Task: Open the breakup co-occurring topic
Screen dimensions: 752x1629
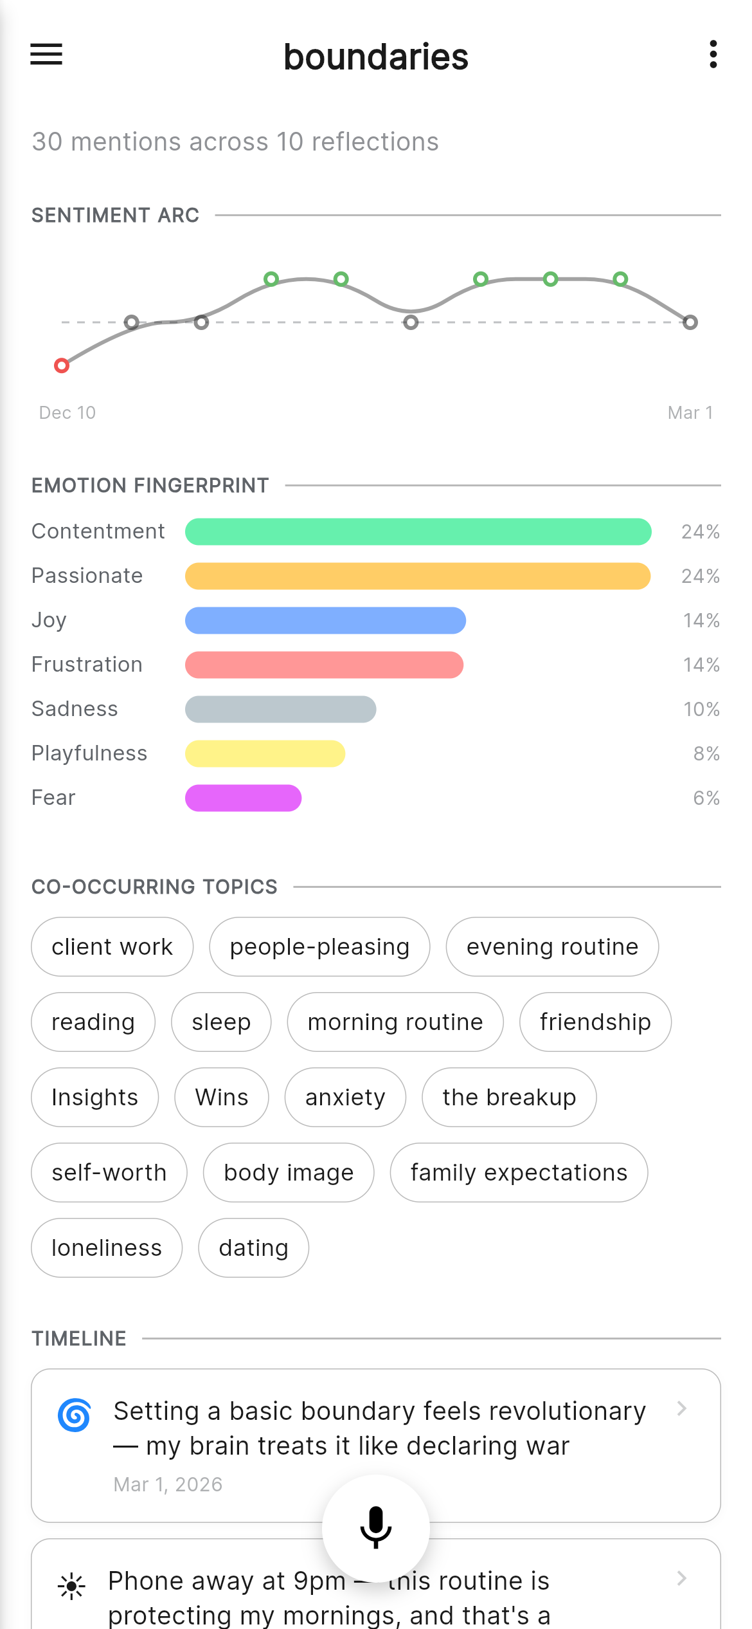Action: tap(508, 1097)
